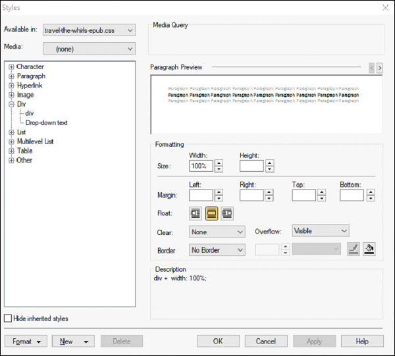The image size is (395, 356).
Task: Select the float none icon
Action: click(x=211, y=213)
